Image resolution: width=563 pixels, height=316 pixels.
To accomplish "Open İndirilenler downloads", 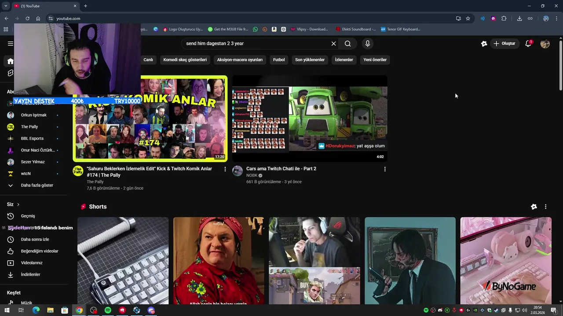I will [33, 274].
